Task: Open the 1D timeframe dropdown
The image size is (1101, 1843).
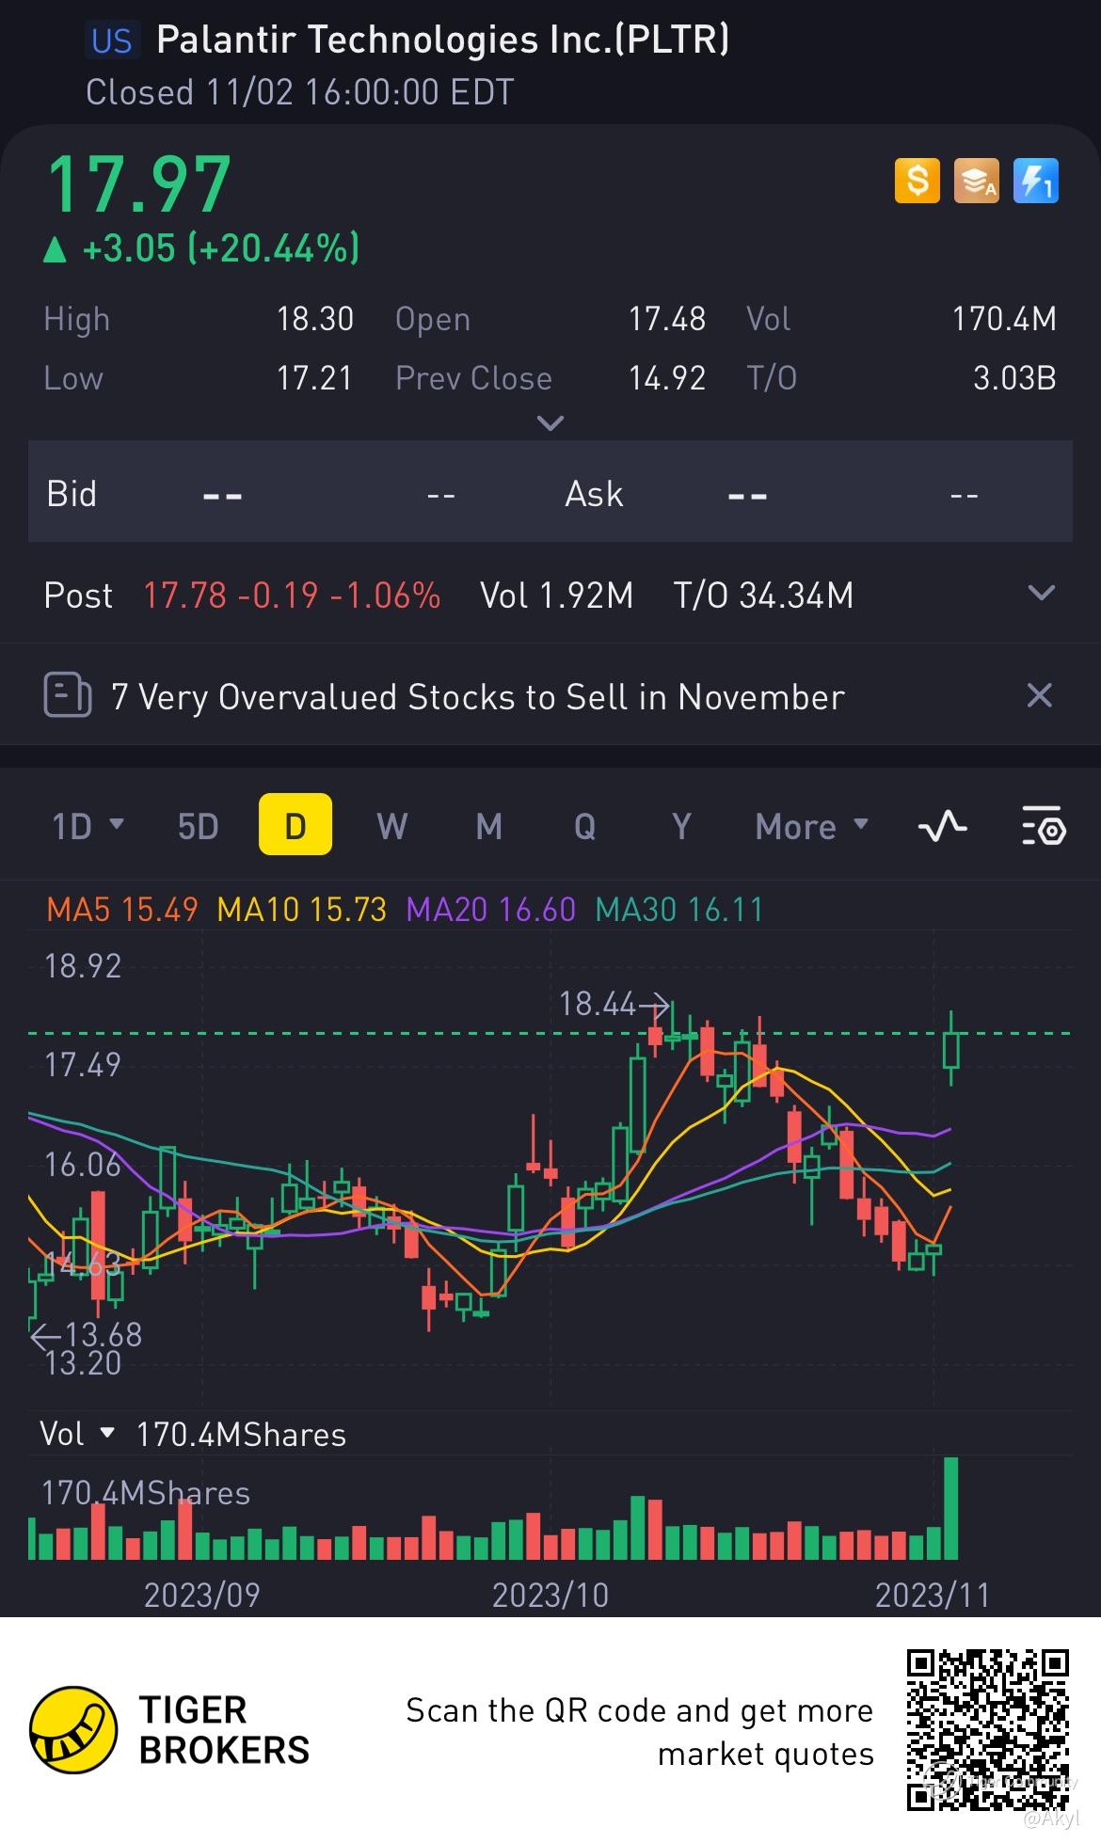Action: click(87, 826)
